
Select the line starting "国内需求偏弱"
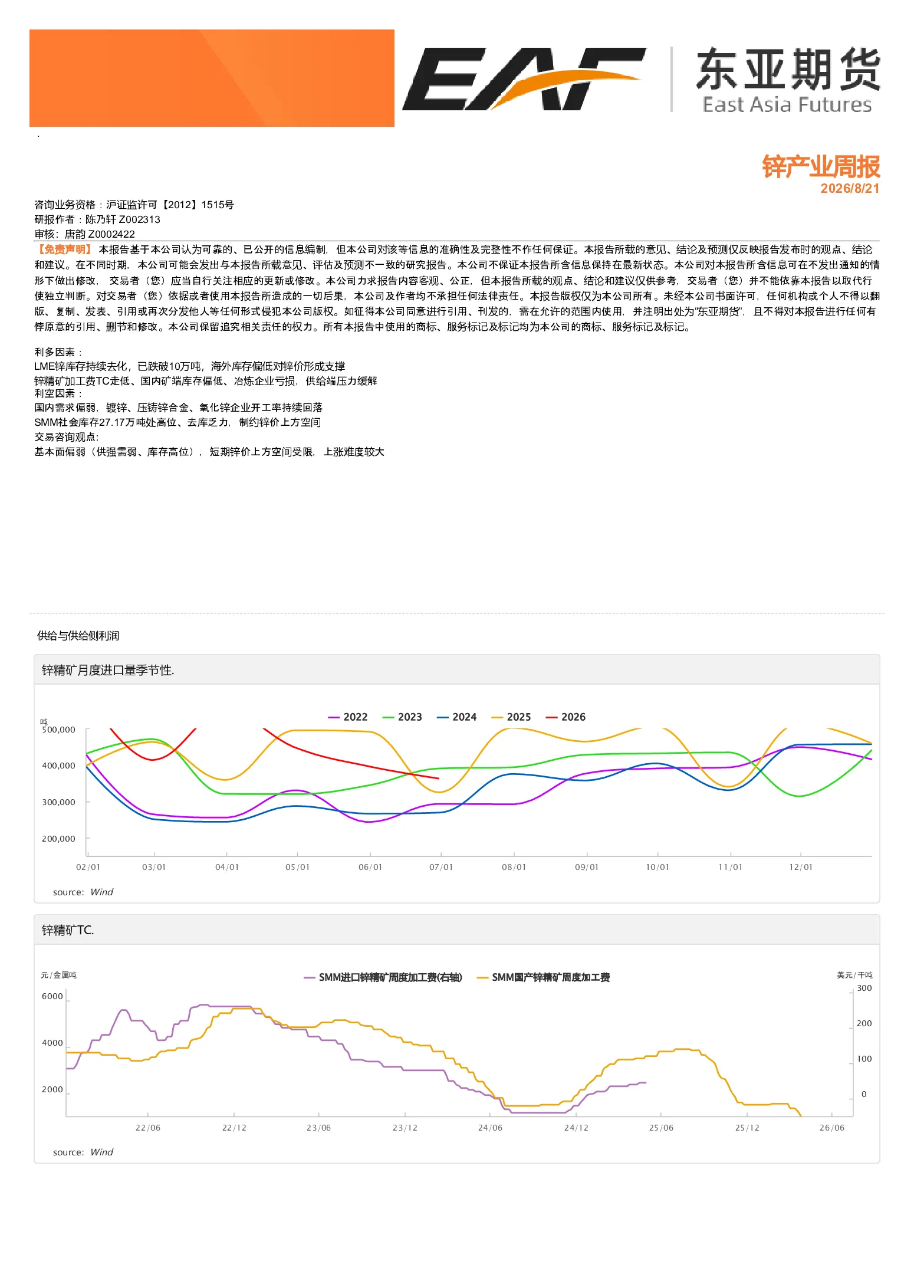(178, 408)
